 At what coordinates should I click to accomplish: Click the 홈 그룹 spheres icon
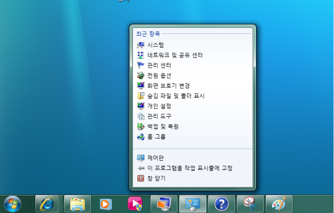pos(141,137)
